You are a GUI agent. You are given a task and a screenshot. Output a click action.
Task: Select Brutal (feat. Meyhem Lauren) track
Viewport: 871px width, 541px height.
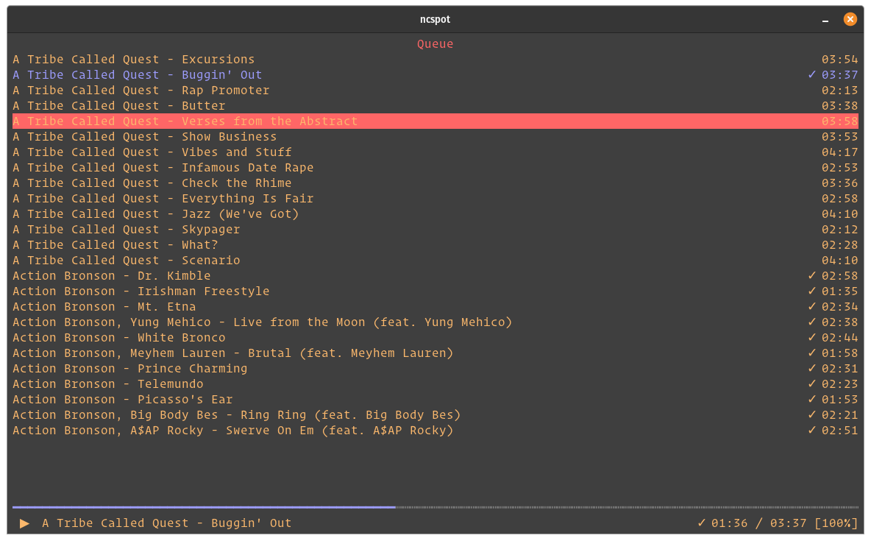pyautogui.click(x=435, y=353)
